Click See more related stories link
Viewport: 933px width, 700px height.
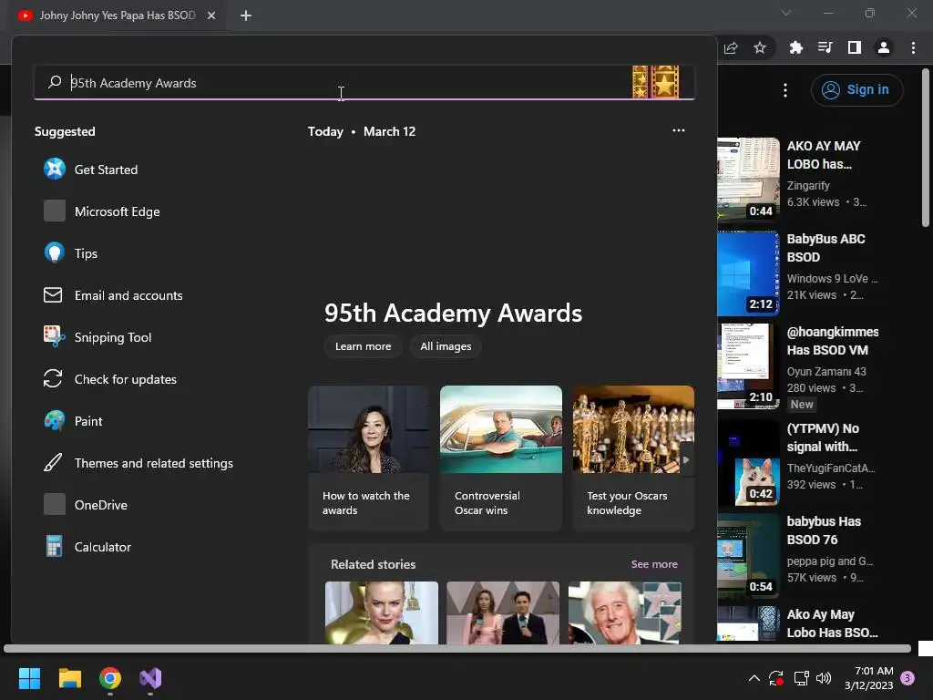point(654,563)
